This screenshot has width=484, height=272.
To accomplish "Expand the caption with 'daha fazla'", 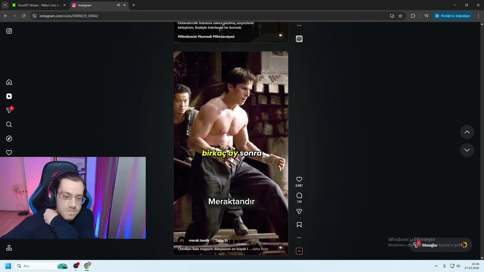I will [260, 249].
